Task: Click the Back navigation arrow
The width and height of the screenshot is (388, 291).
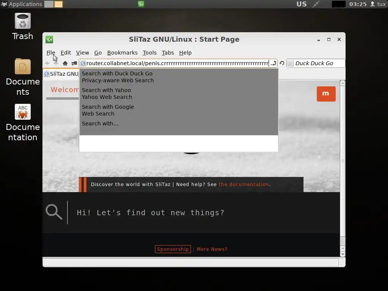Action: 47,63
